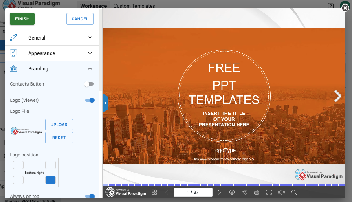Open the thumbnails grid view icon

pyautogui.click(x=154, y=192)
